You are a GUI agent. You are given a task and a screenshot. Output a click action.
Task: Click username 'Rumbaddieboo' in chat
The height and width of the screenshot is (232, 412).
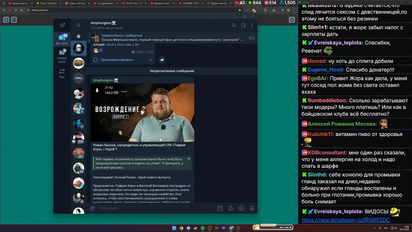point(327,101)
